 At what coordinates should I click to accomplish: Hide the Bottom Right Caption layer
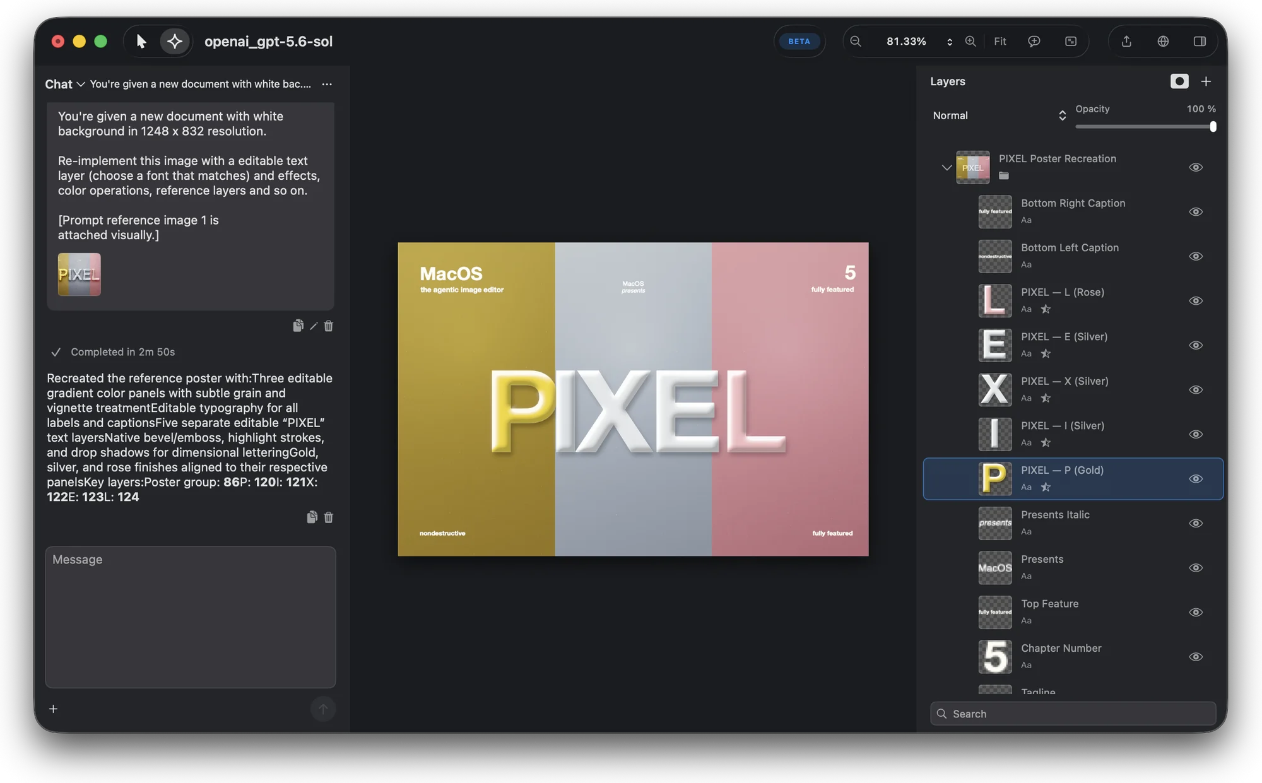pyautogui.click(x=1196, y=212)
